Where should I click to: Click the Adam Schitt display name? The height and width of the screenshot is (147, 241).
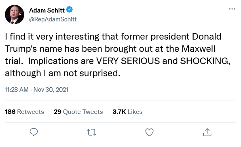47,10
